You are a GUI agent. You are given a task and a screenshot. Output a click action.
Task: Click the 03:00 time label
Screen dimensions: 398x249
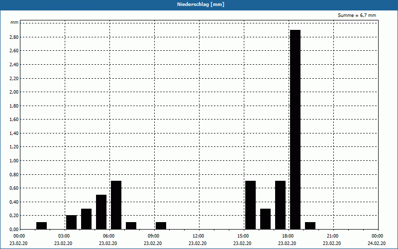[x=65, y=236]
